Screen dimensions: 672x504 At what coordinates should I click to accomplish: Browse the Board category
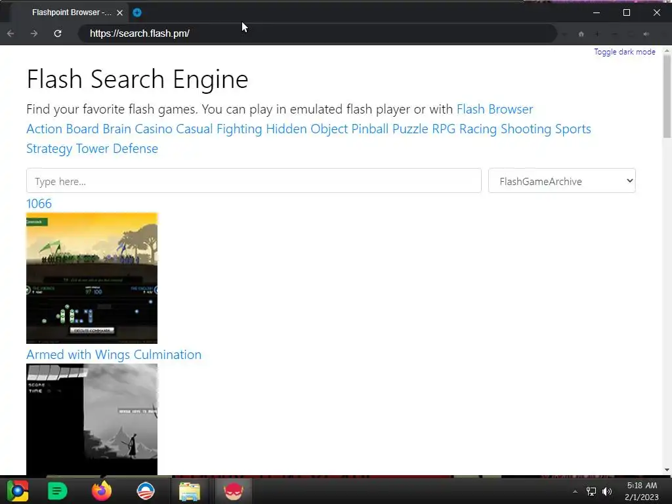pyautogui.click(x=83, y=129)
